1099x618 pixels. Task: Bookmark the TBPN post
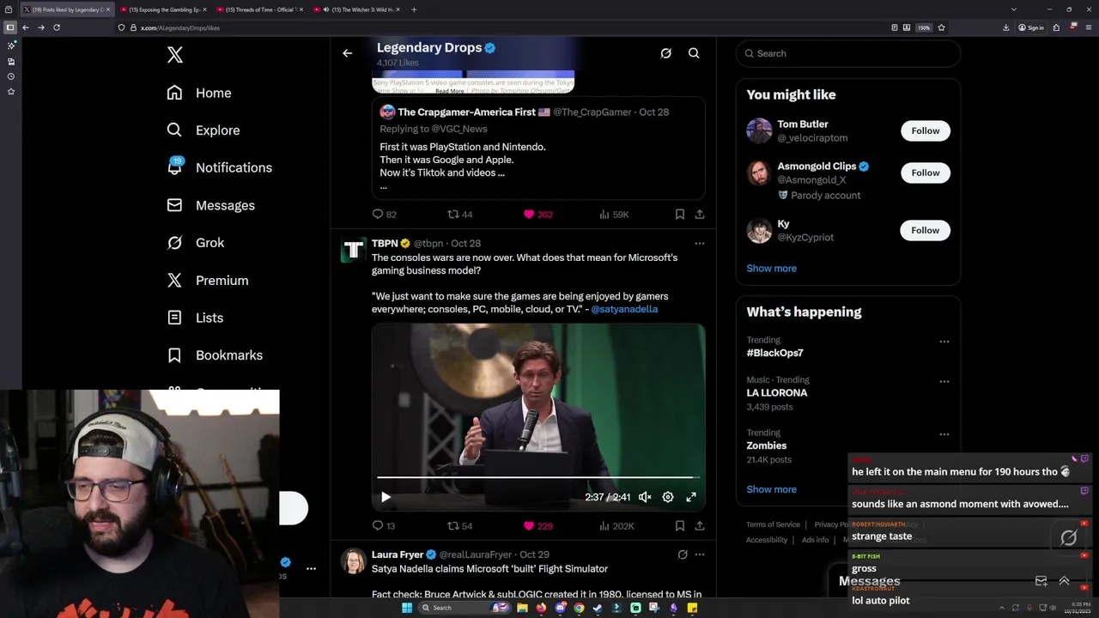(679, 526)
